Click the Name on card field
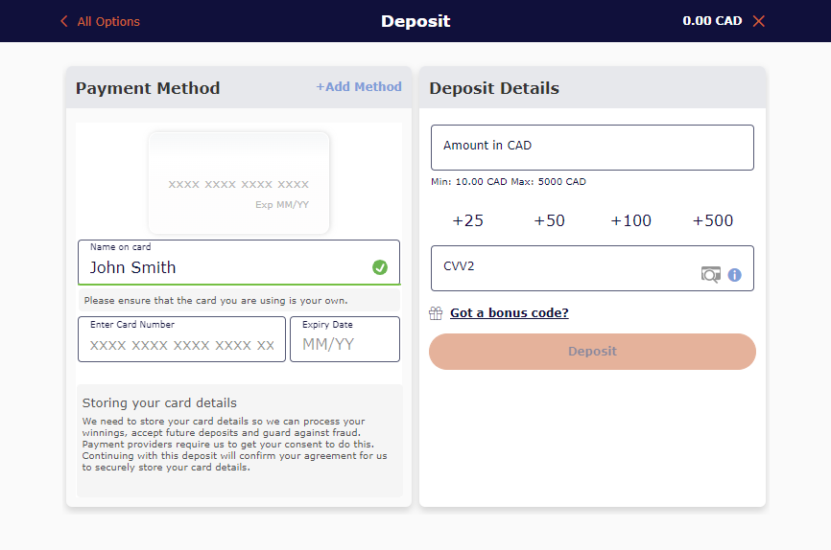831x550 pixels. click(x=239, y=263)
